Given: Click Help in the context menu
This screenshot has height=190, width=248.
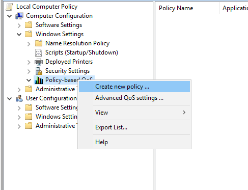Looking at the screenshot, I should (x=134, y=142).
